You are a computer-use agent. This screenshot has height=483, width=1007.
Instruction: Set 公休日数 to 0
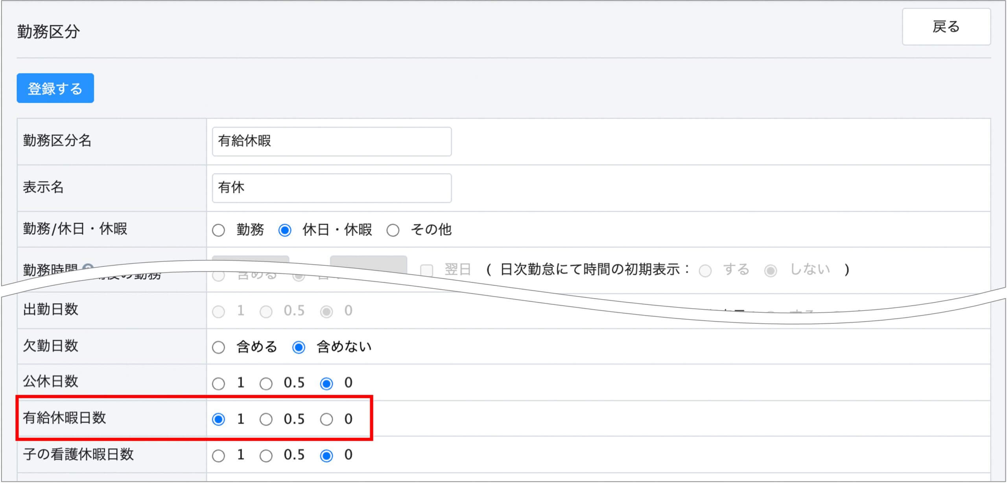[326, 384]
